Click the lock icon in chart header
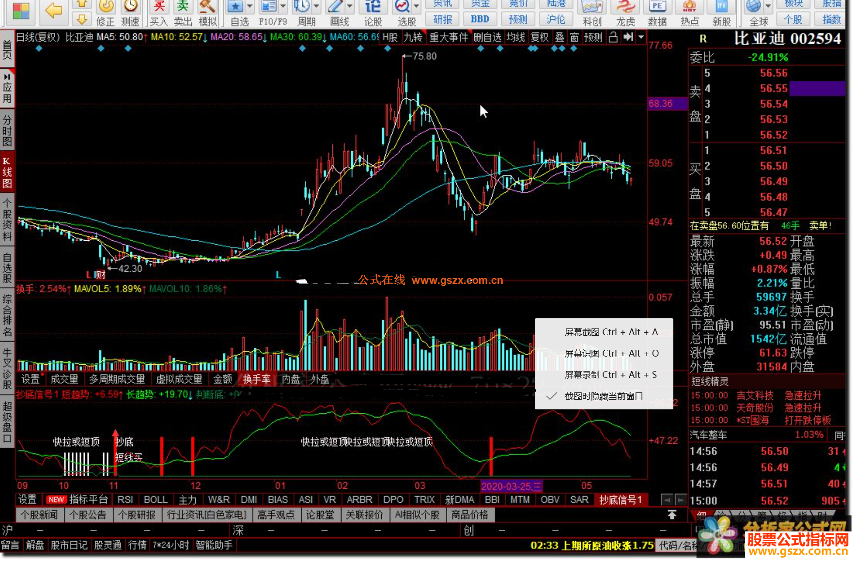855x561 pixels. click(x=613, y=37)
